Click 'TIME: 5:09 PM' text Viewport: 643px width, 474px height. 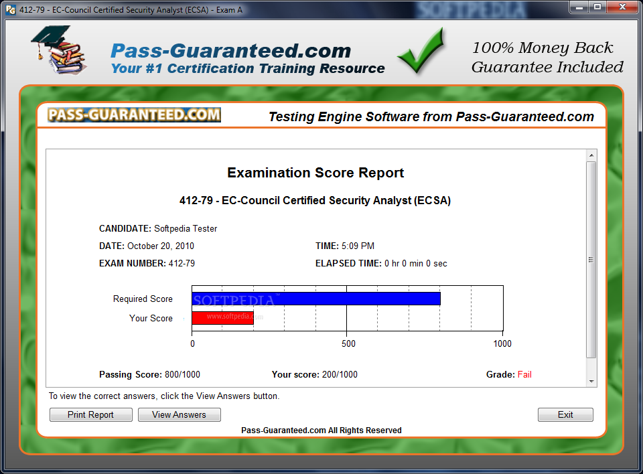(x=345, y=246)
